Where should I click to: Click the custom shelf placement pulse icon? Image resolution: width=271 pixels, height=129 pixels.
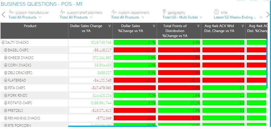point(62,12)
